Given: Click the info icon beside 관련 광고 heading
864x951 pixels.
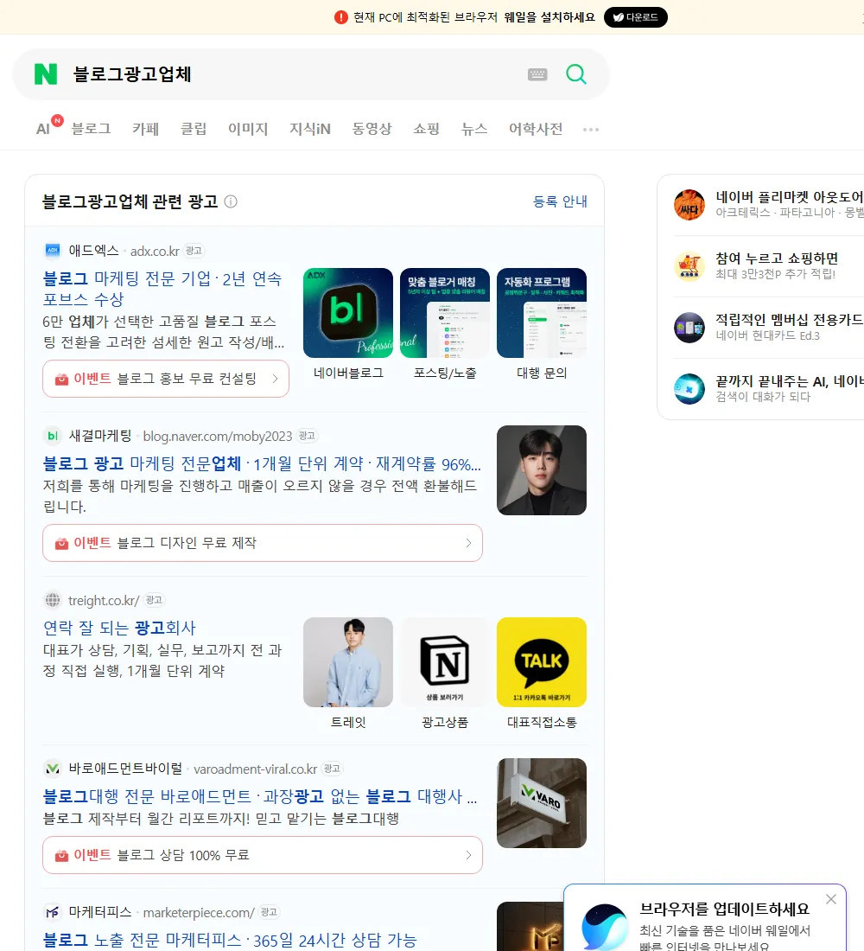Looking at the screenshot, I should (231, 201).
